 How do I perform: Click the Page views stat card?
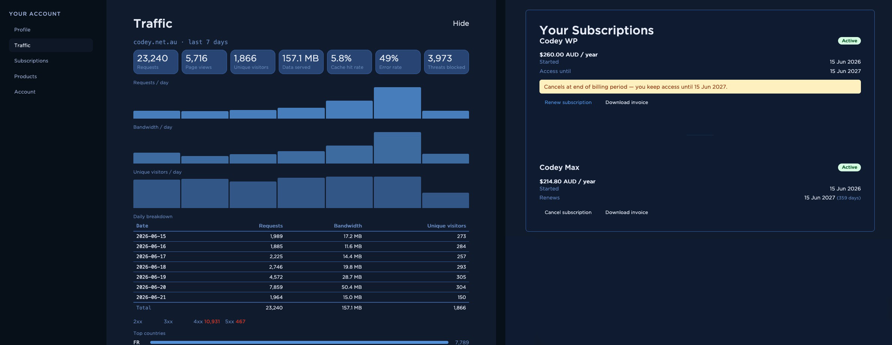point(204,62)
